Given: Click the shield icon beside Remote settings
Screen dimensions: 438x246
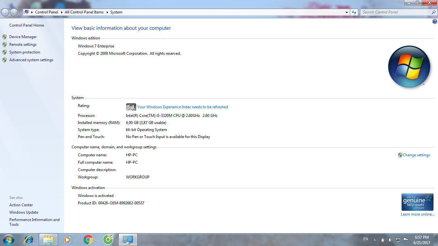Looking at the screenshot, I should [x=4, y=45].
